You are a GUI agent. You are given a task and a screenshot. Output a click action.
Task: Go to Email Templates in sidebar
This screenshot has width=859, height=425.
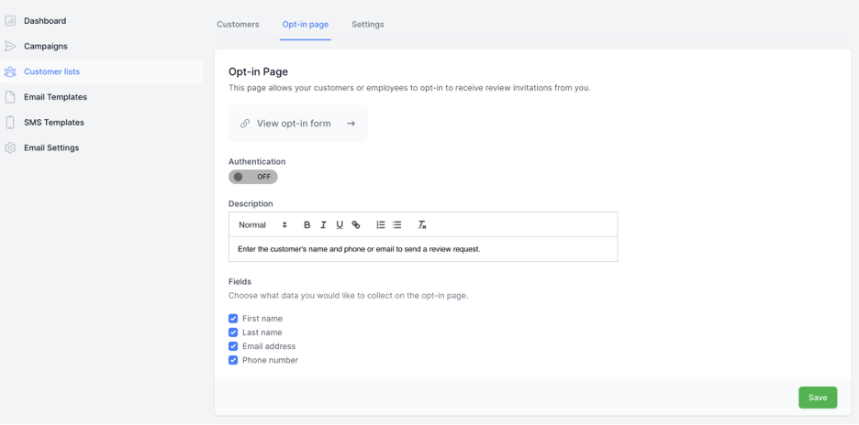pos(55,97)
